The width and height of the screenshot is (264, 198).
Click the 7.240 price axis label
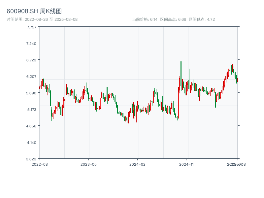(32, 43)
